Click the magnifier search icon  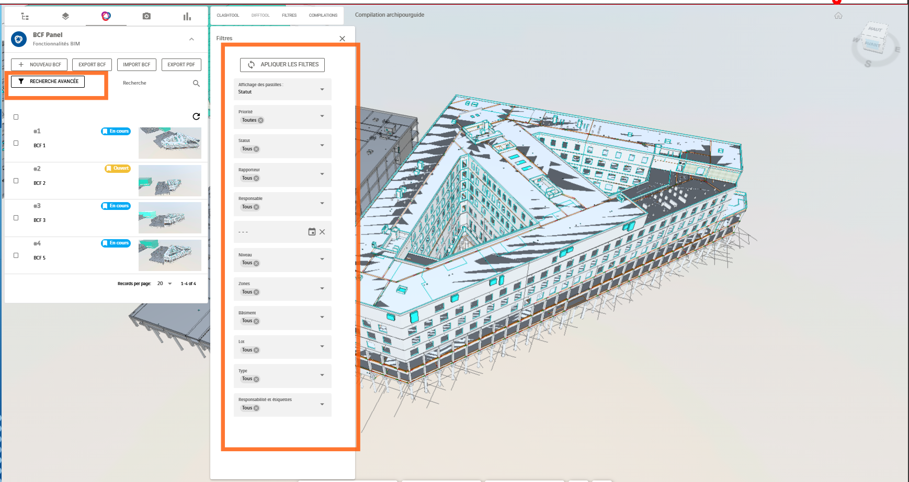click(196, 84)
